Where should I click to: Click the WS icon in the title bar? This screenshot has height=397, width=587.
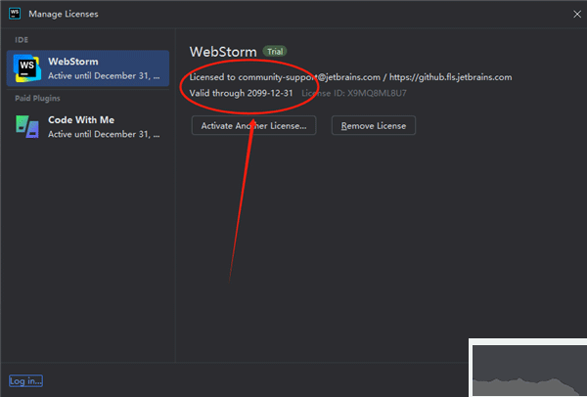15,14
